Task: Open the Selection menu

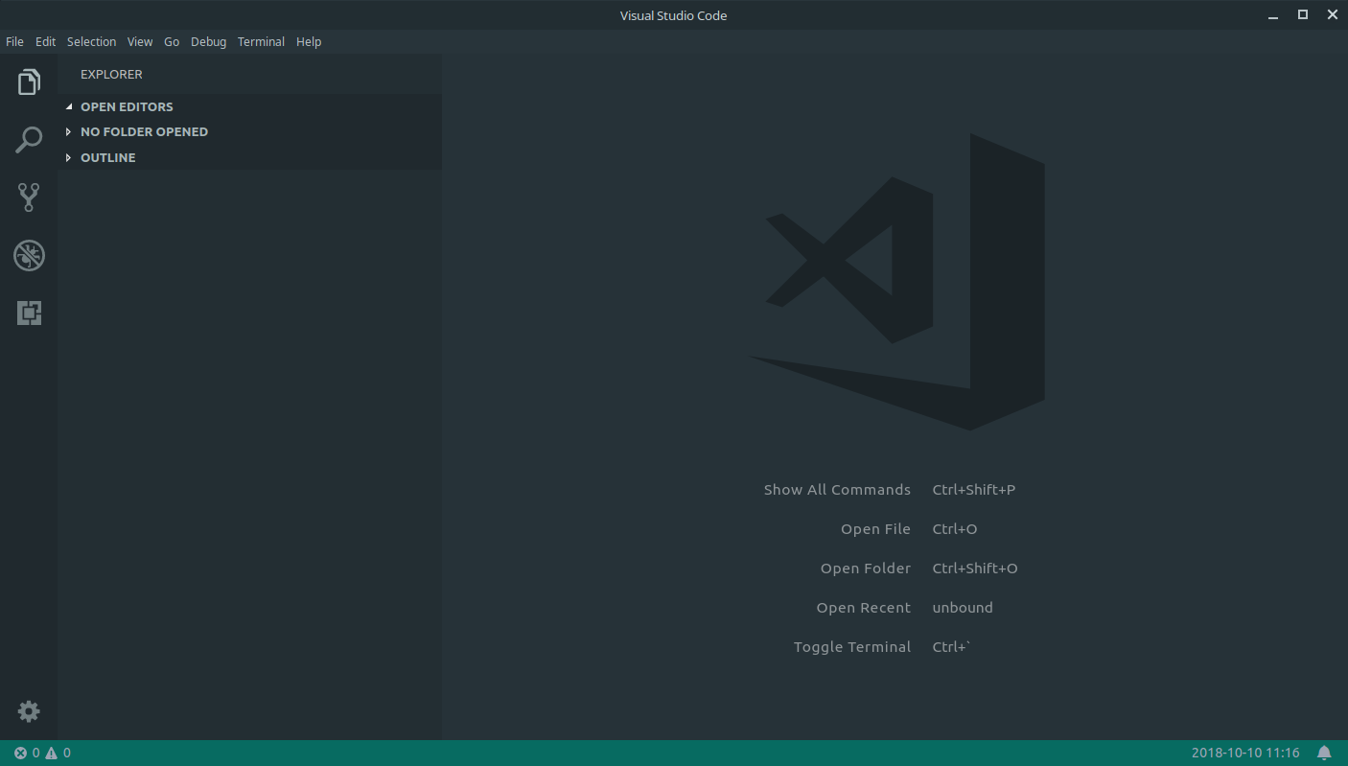Action: click(x=92, y=42)
